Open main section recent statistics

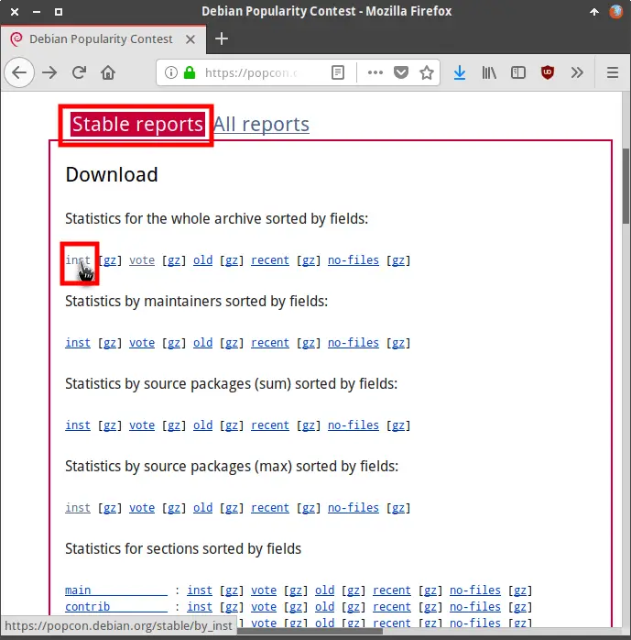coord(392,590)
